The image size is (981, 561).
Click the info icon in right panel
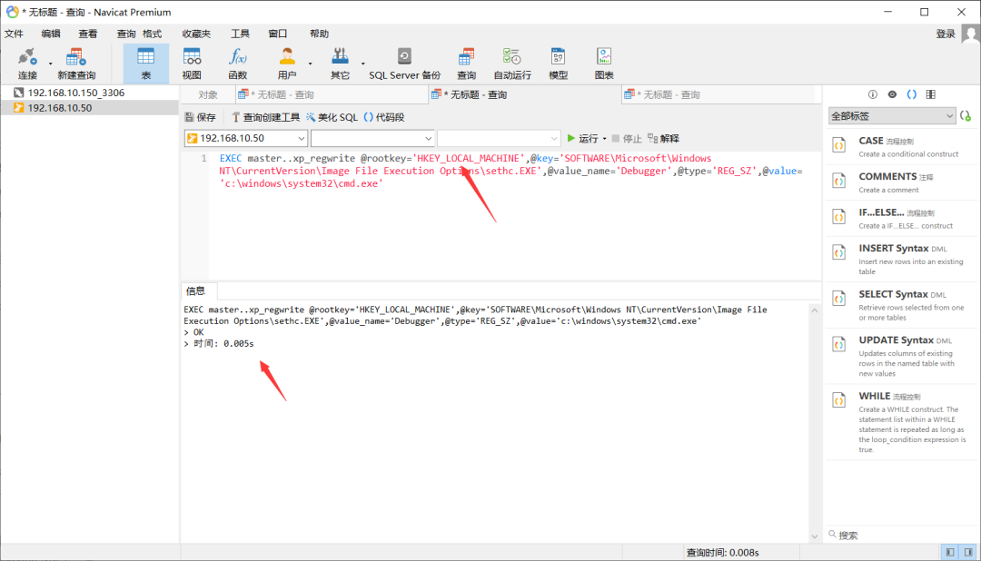point(873,94)
